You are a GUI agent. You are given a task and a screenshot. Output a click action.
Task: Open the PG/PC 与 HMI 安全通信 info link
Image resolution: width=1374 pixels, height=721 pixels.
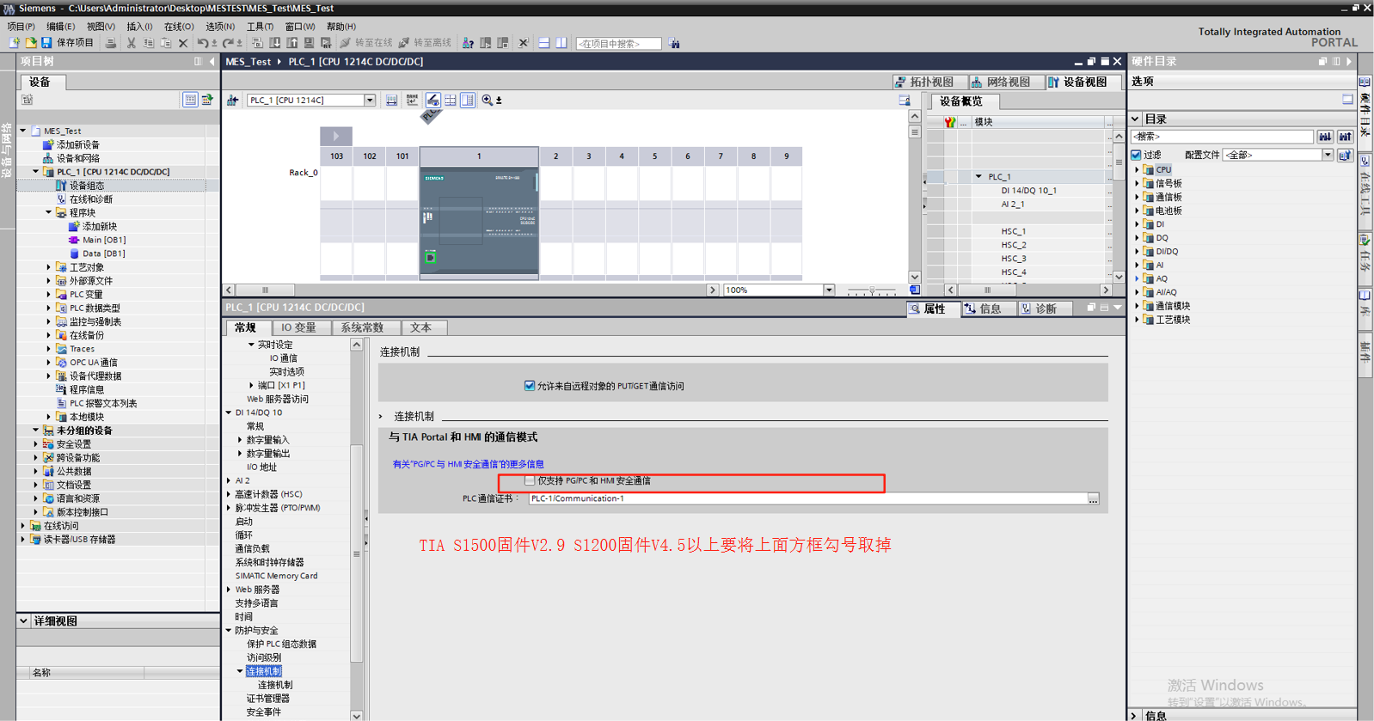click(469, 464)
